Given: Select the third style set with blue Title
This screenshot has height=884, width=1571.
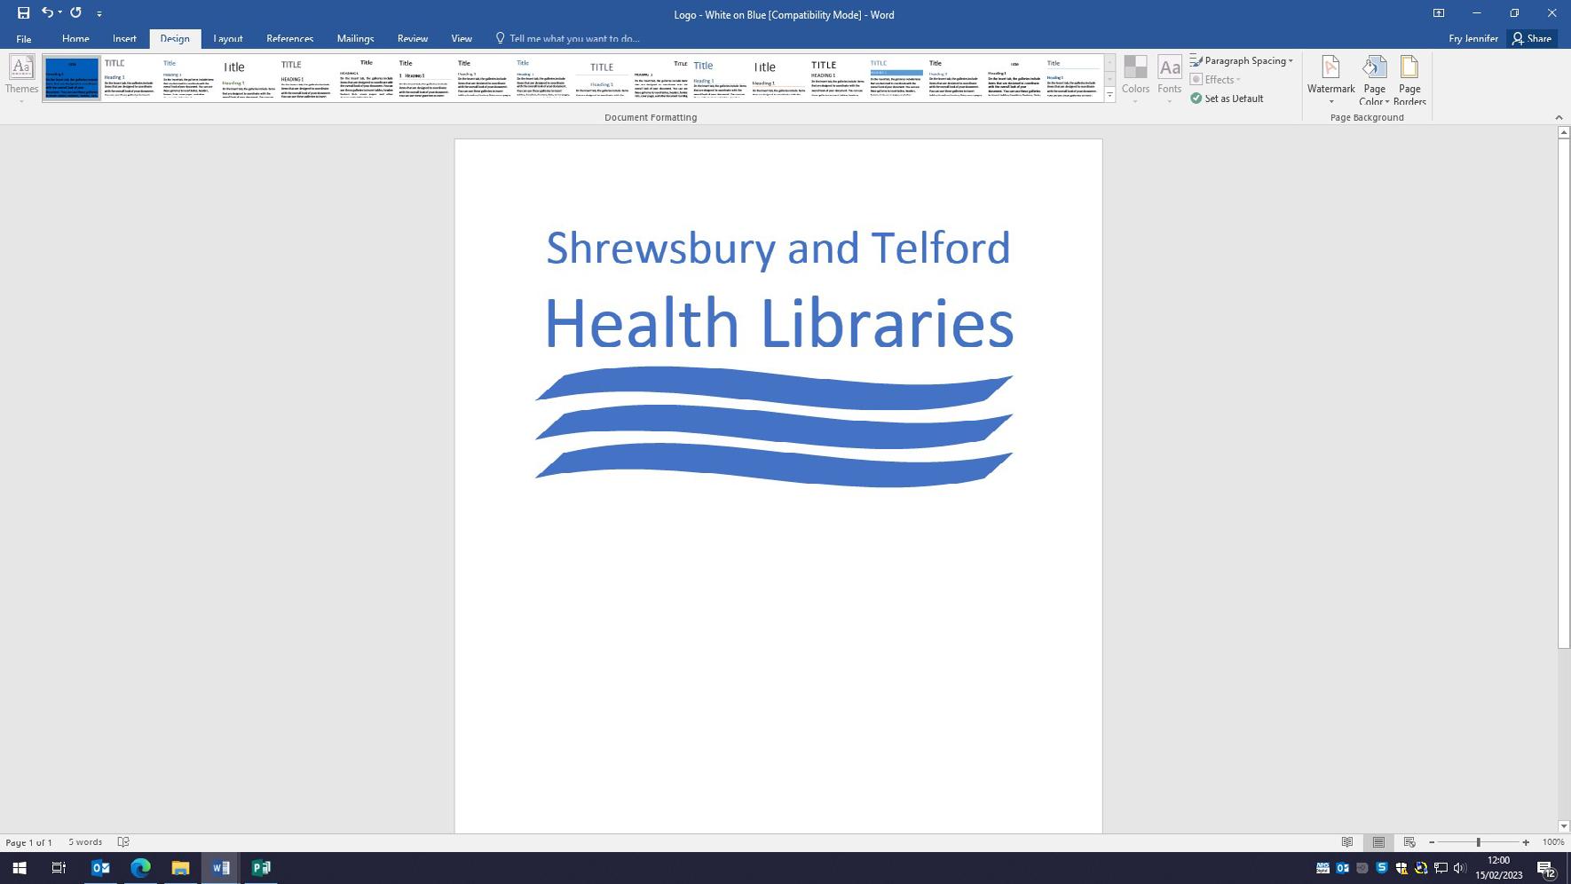Looking at the screenshot, I should click(x=189, y=78).
